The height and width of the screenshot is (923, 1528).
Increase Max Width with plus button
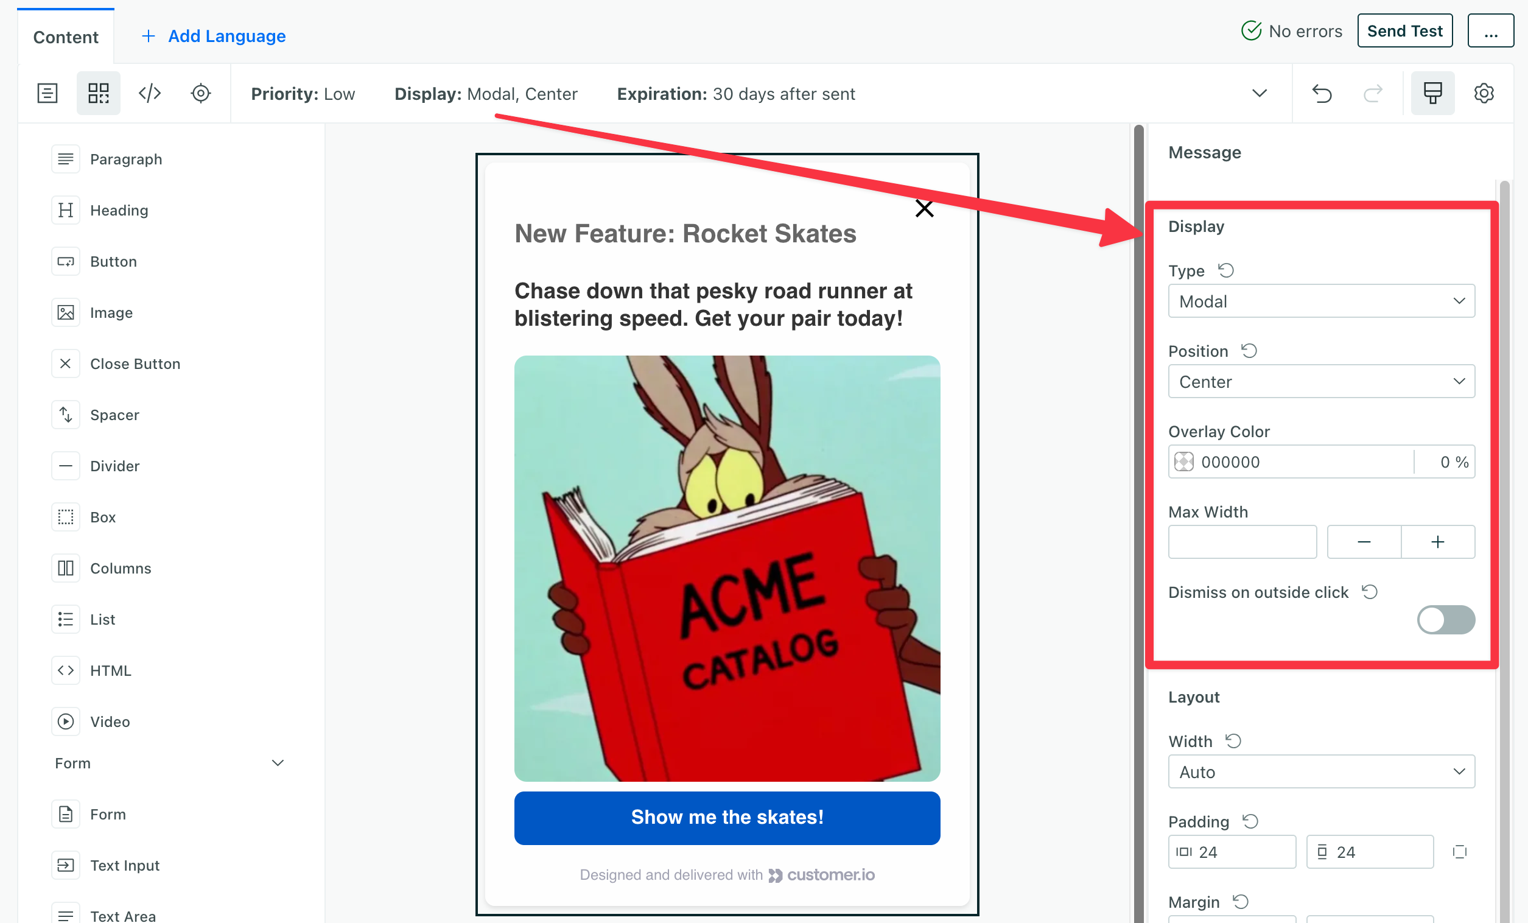coord(1437,542)
